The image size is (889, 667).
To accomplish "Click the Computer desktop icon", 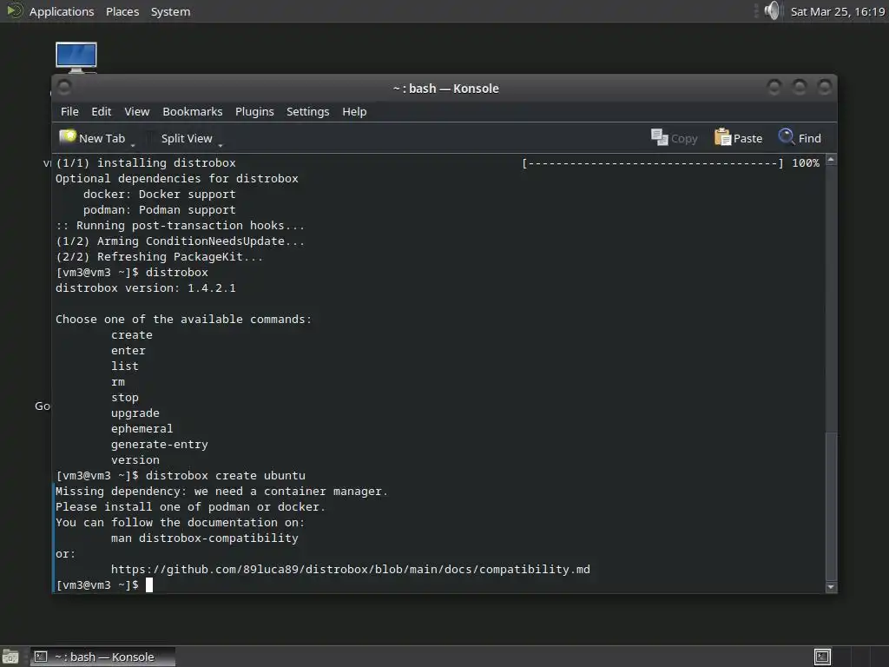I will (76, 57).
